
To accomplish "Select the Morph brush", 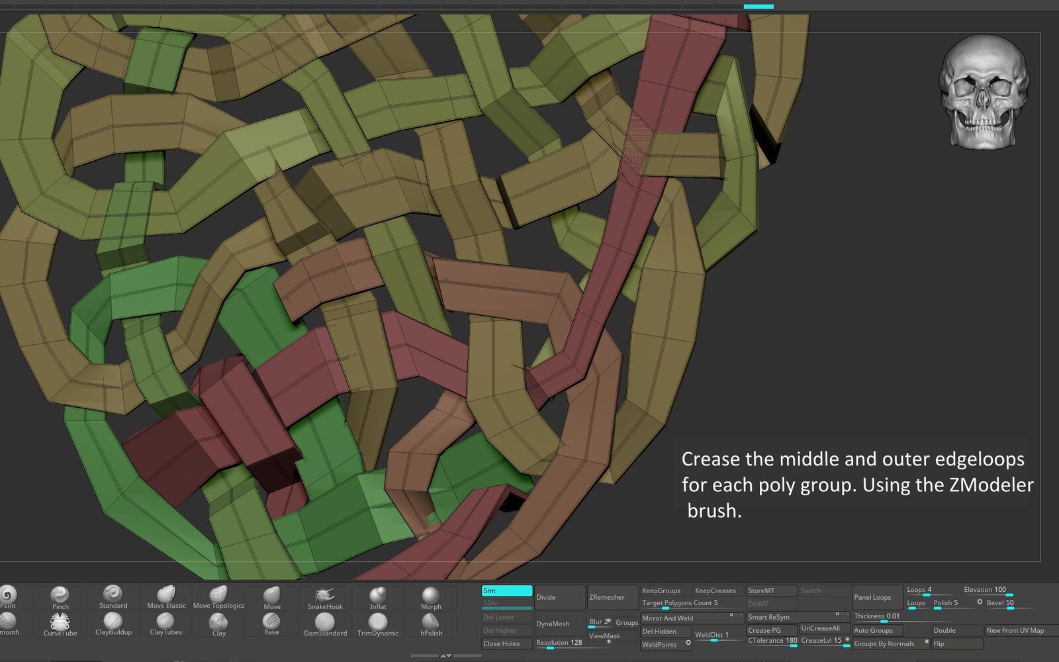I will (x=431, y=597).
